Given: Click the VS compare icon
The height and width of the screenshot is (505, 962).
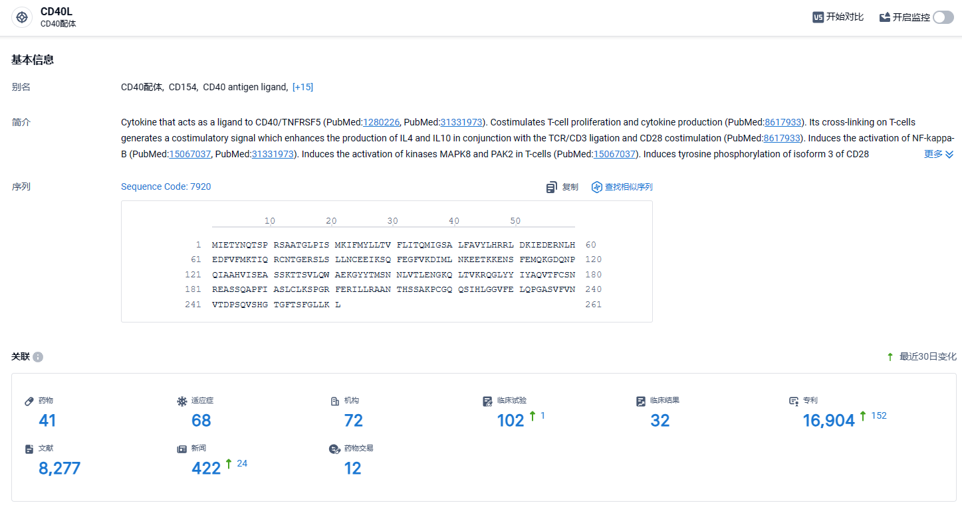Looking at the screenshot, I should click(818, 17).
